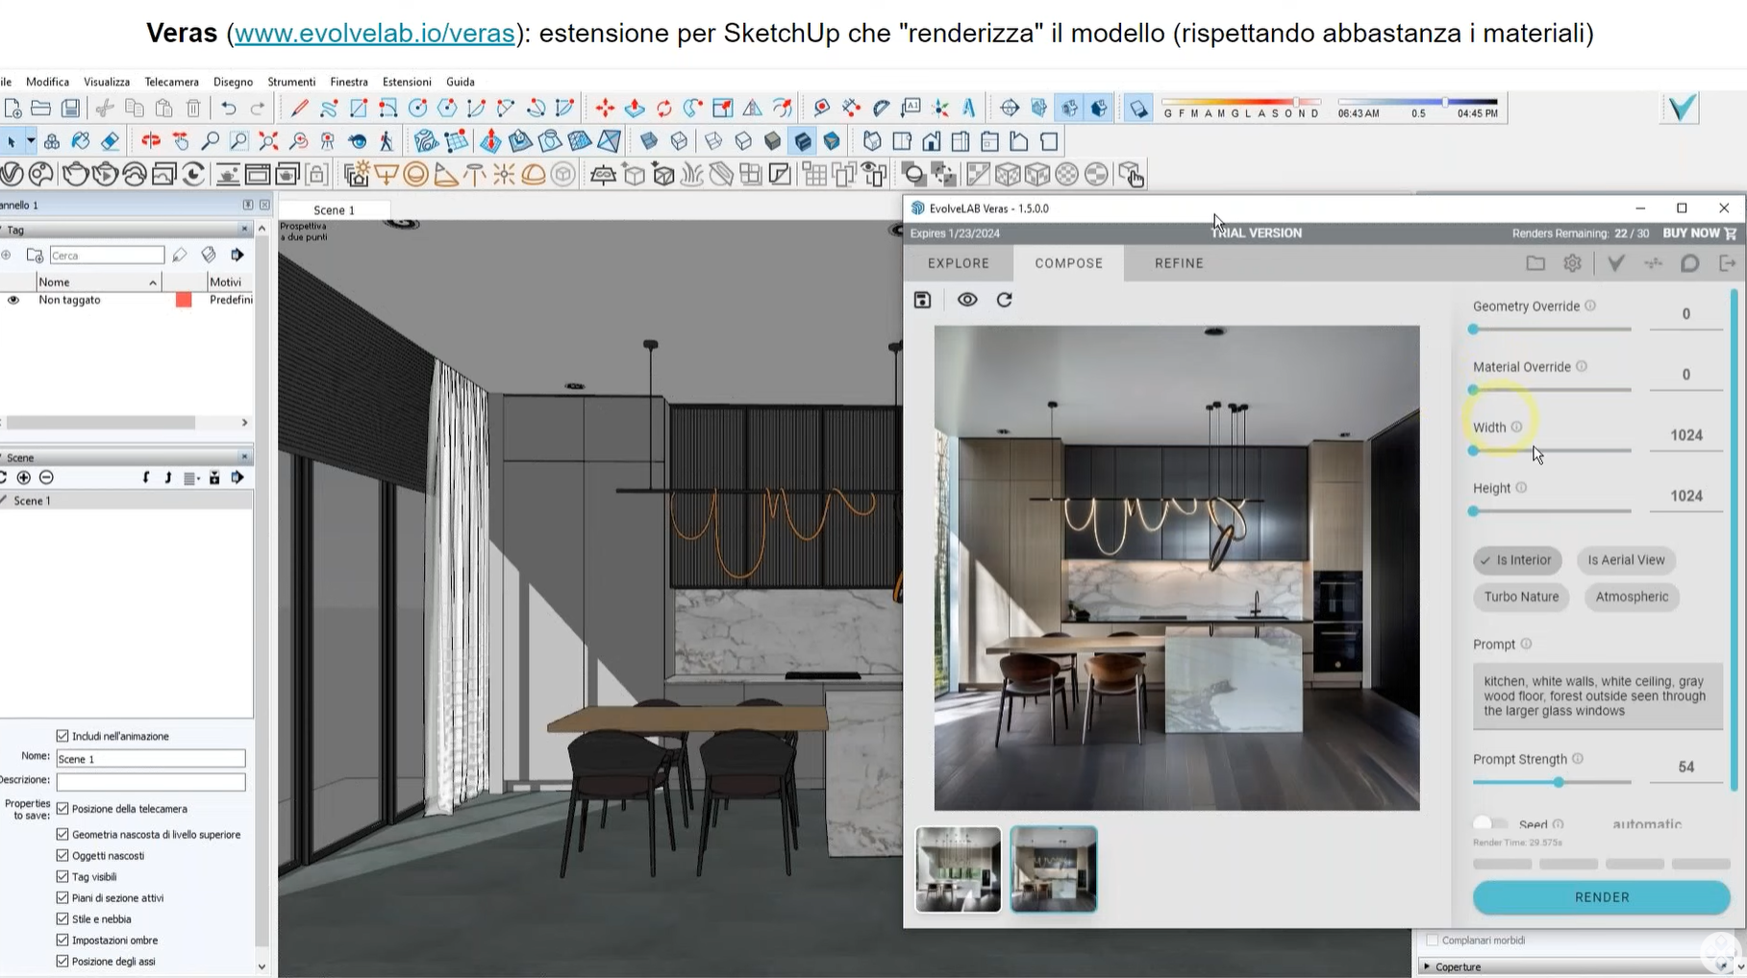Select the Eraser tool in SketchUp toolbar
Screen dimensions: 1747x978
[x=111, y=142]
